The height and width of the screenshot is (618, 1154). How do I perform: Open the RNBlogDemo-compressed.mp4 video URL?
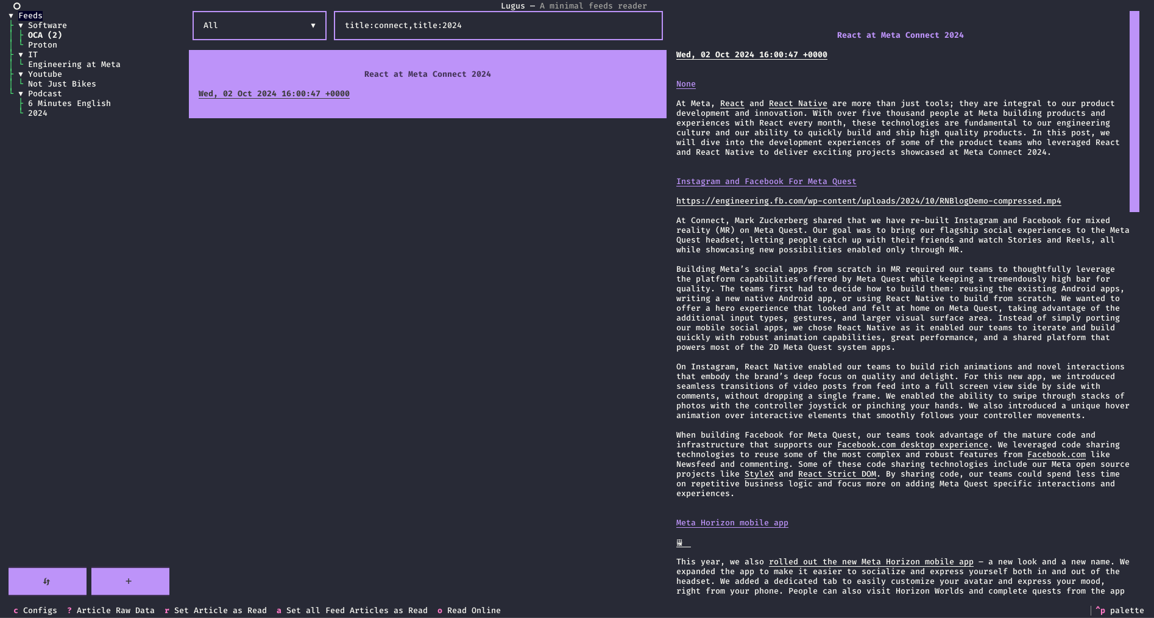[x=869, y=201]
